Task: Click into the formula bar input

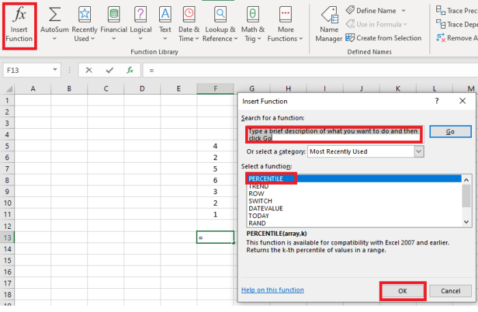Action: click(310, 70)
